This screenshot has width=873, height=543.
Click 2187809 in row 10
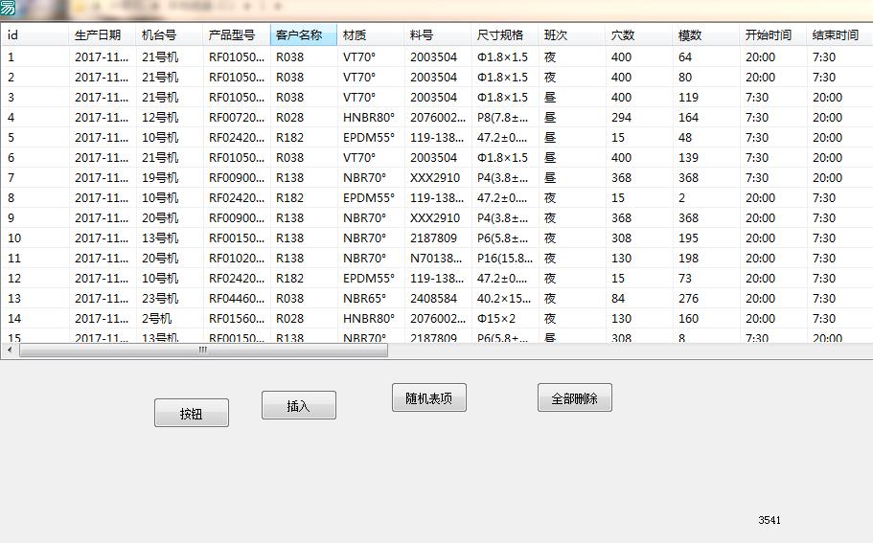(x=433, y=238)
